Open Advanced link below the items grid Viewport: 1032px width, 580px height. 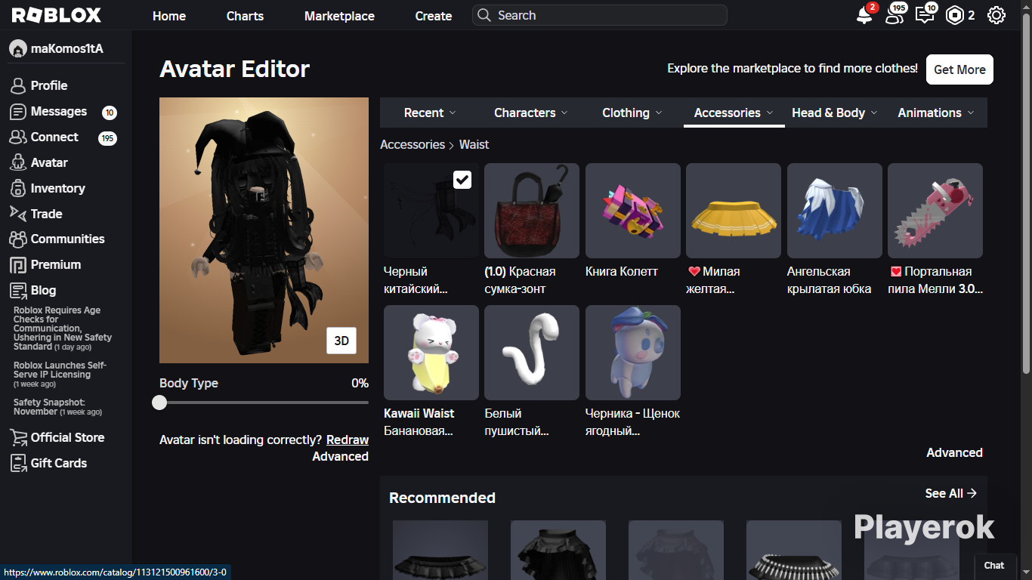click(955, 452)
